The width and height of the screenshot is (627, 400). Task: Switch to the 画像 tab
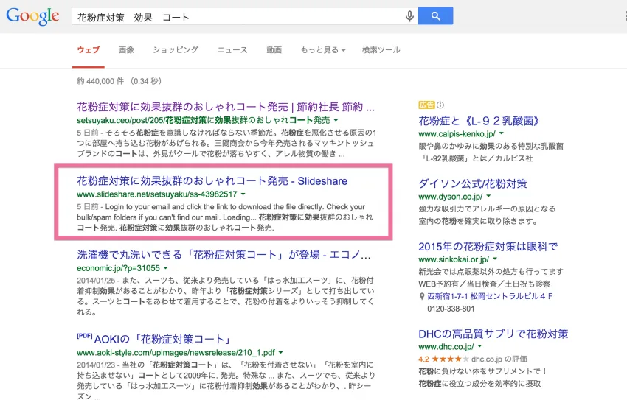click(x=126, y=50)
